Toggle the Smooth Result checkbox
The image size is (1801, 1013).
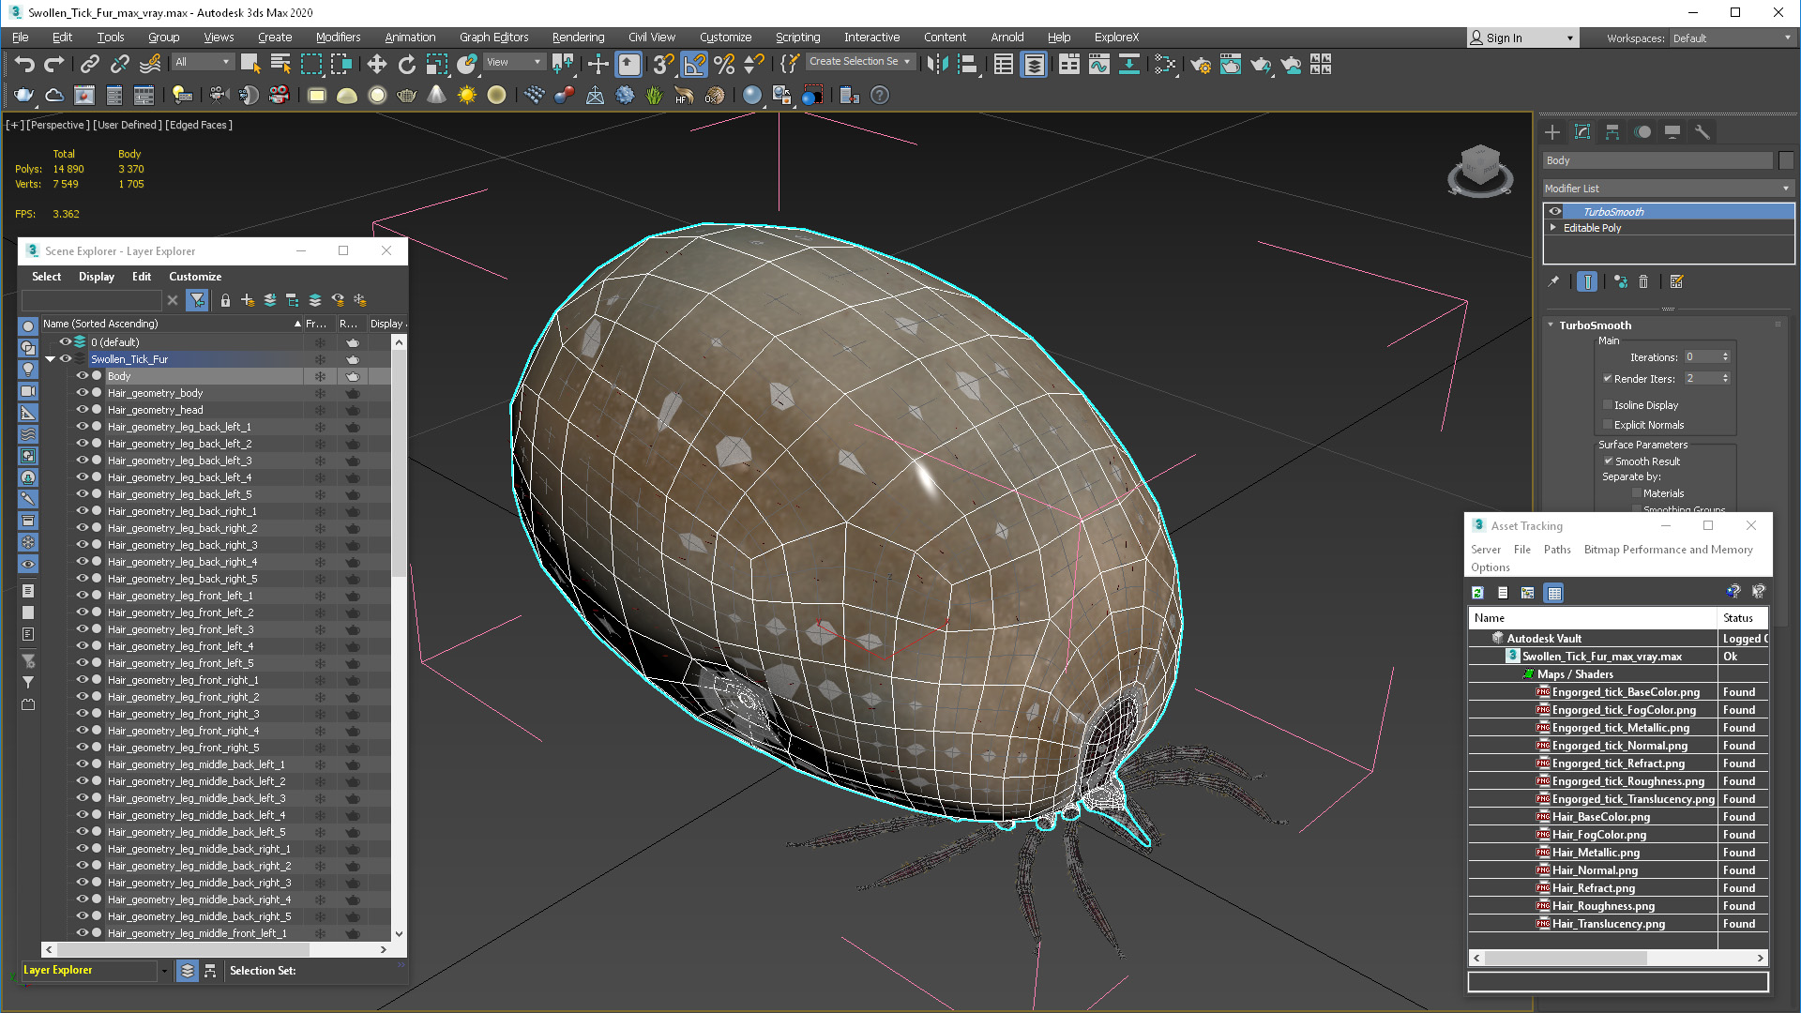pos(1608,461)
